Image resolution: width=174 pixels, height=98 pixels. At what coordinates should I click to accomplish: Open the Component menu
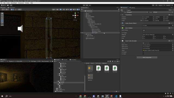pos(21,3)
